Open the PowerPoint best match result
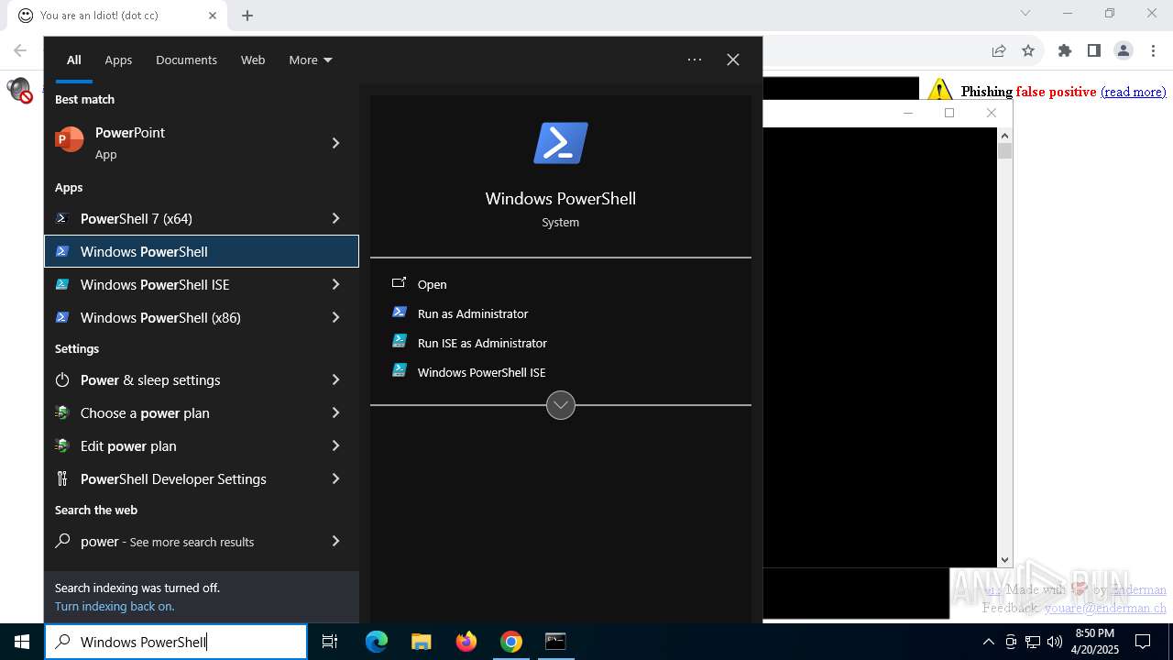1173x660 pixels. click(202, 143)
